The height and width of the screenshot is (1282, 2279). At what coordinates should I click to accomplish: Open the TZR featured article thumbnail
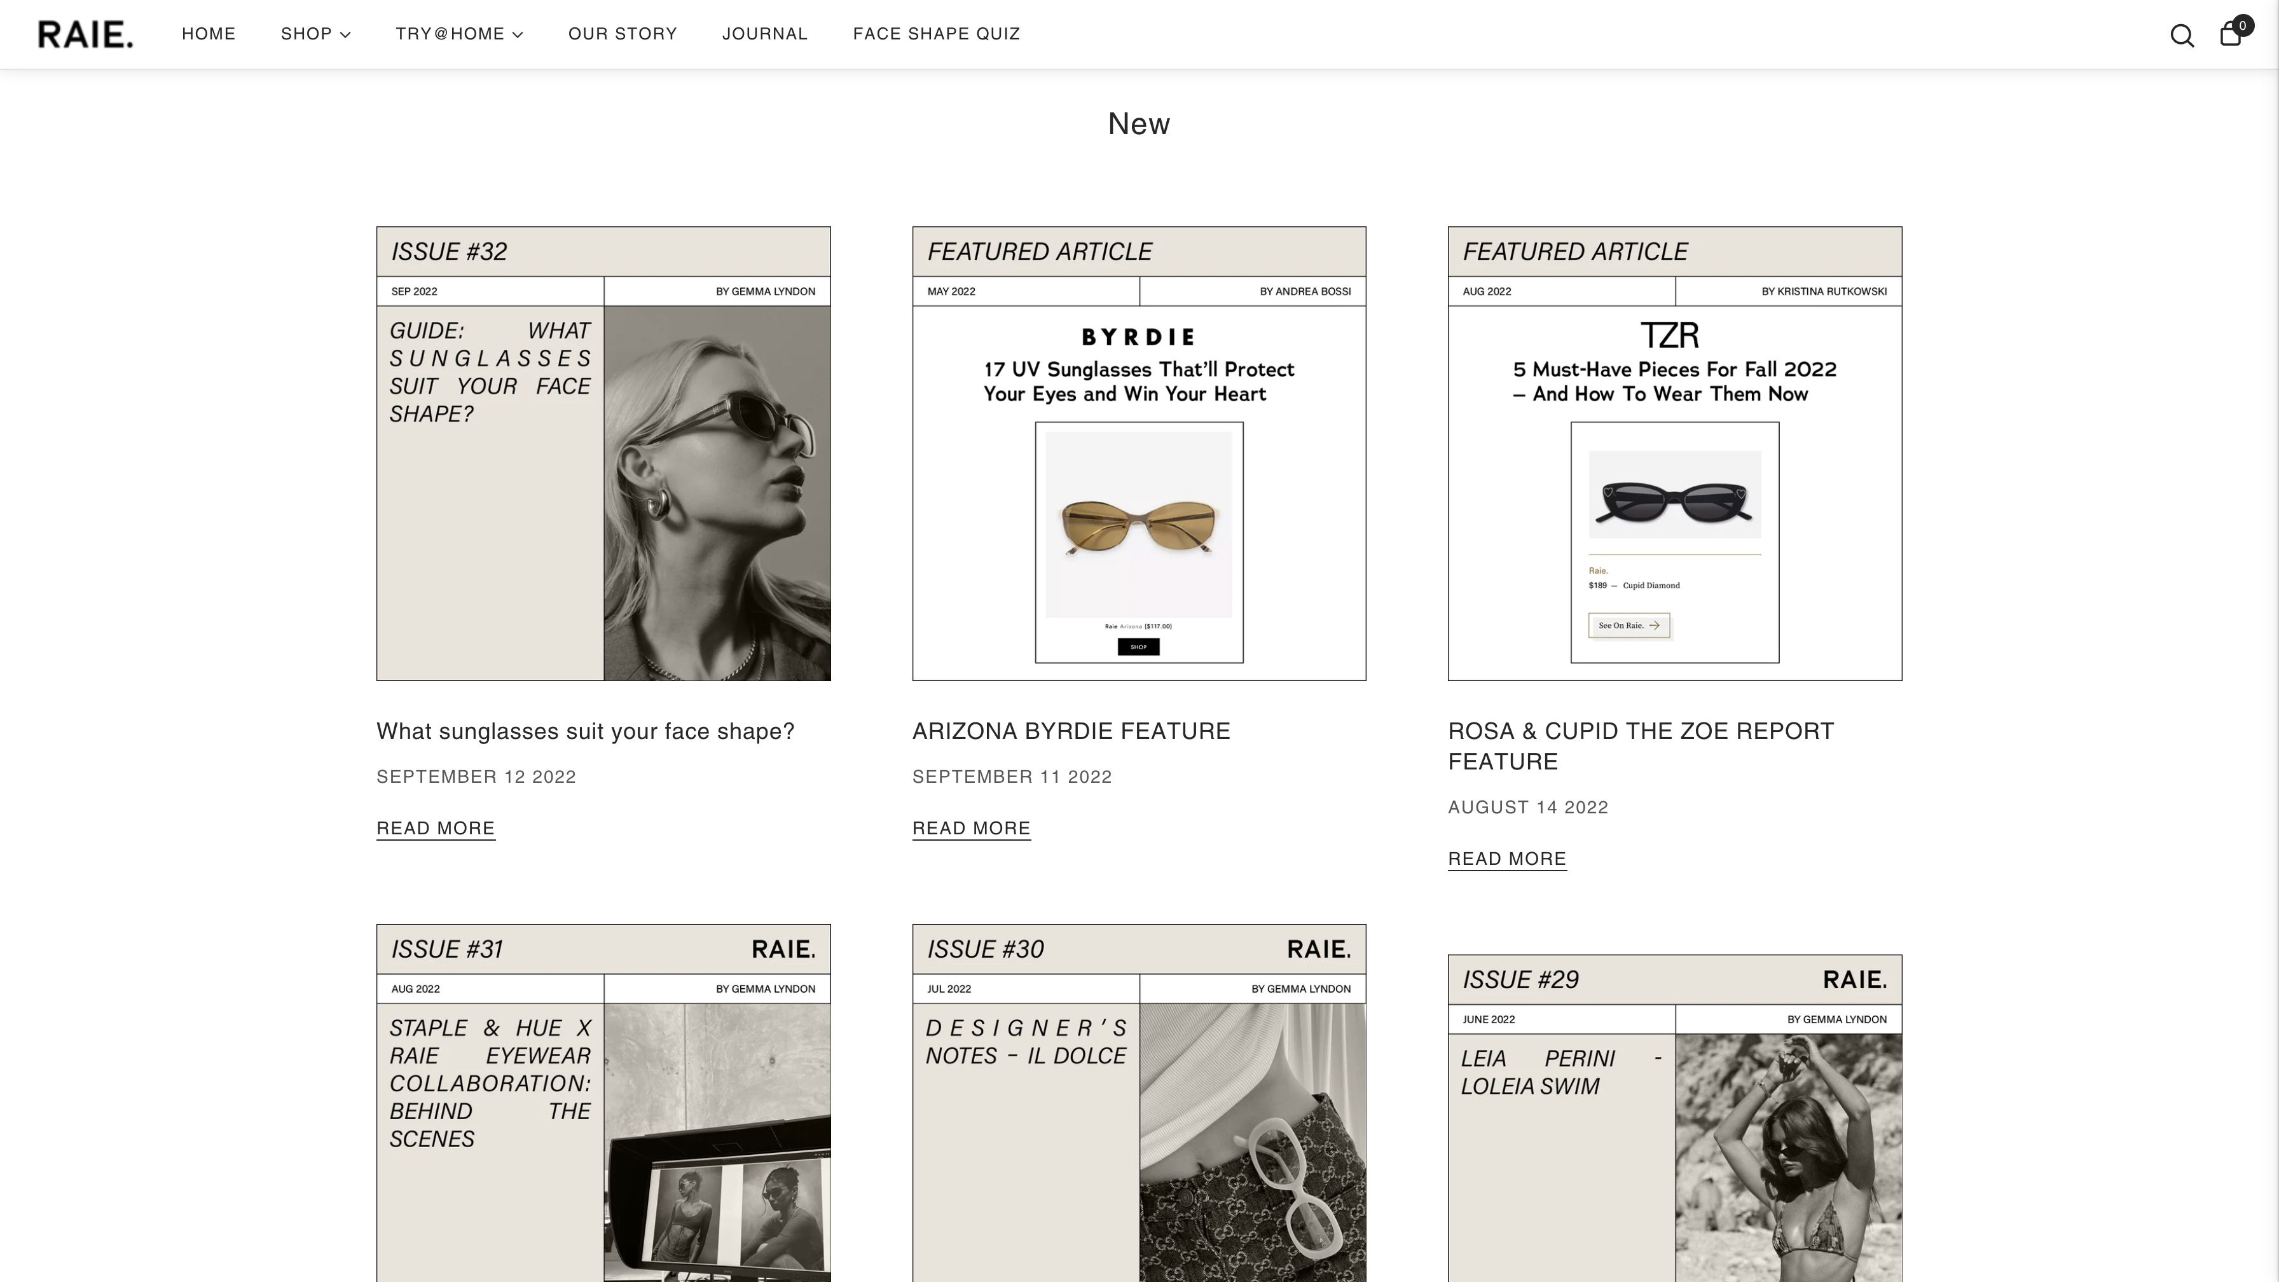point(1675,454)
